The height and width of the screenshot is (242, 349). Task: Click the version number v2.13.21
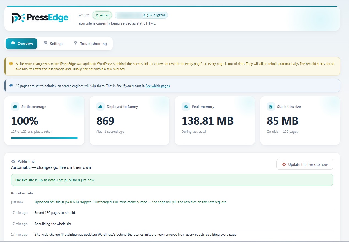coord(84,15)
